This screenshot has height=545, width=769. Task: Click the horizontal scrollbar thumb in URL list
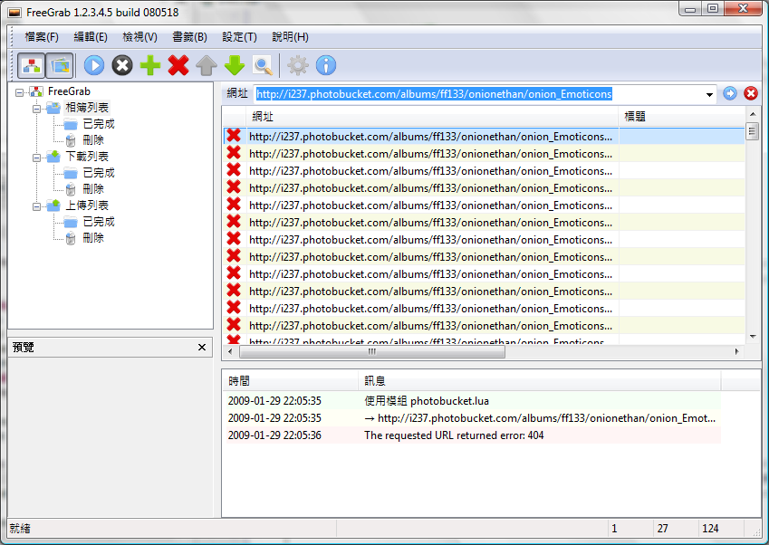pos(371,351)
